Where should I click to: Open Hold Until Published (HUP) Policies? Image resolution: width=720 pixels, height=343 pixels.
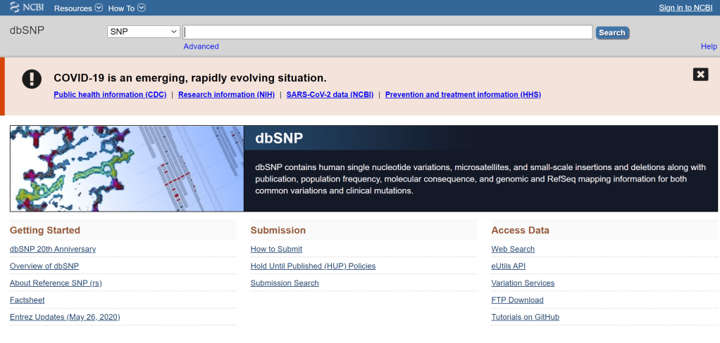(x=313, y=266)
